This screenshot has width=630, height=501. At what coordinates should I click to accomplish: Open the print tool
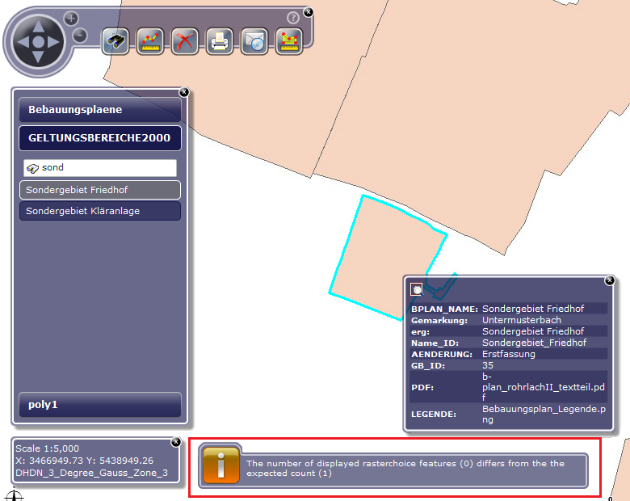pyautogui.click(x=220, y=41)
